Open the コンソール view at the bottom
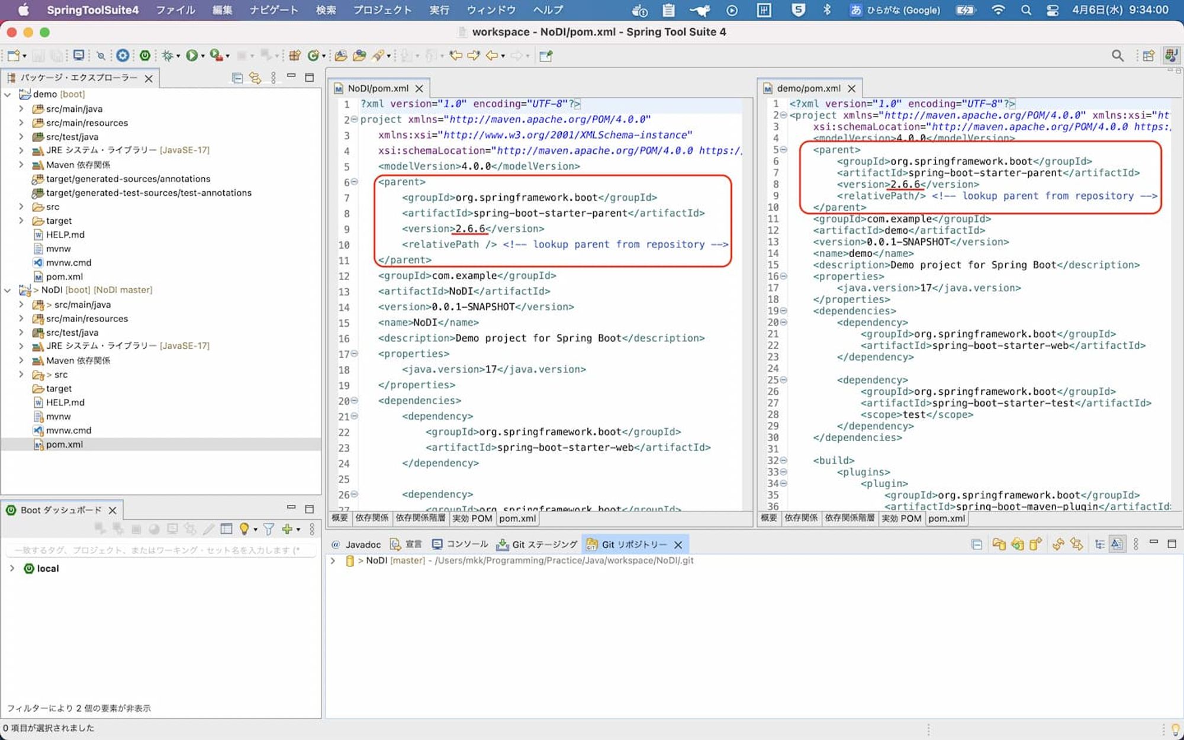1184x740 pixels. click(468, 544)
